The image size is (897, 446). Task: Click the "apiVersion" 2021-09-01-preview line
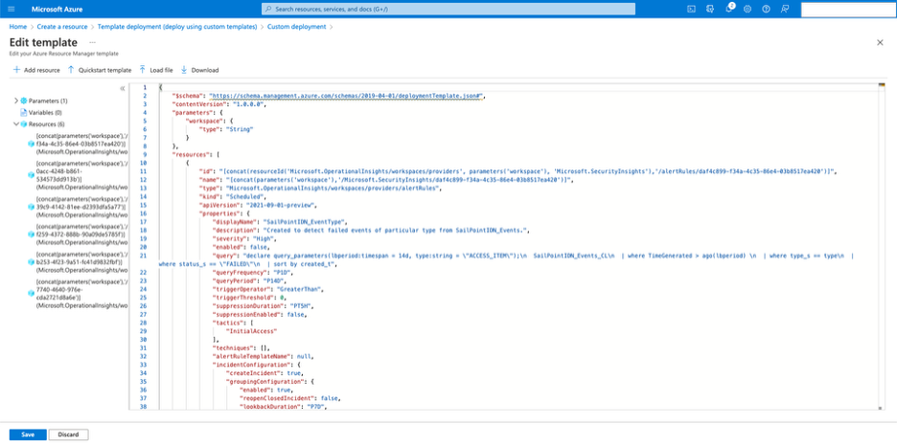(258, 205)
